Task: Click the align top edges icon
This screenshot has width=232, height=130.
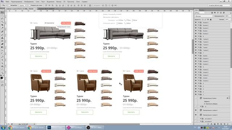Action: pyautogui.click(x=46, y=5)
